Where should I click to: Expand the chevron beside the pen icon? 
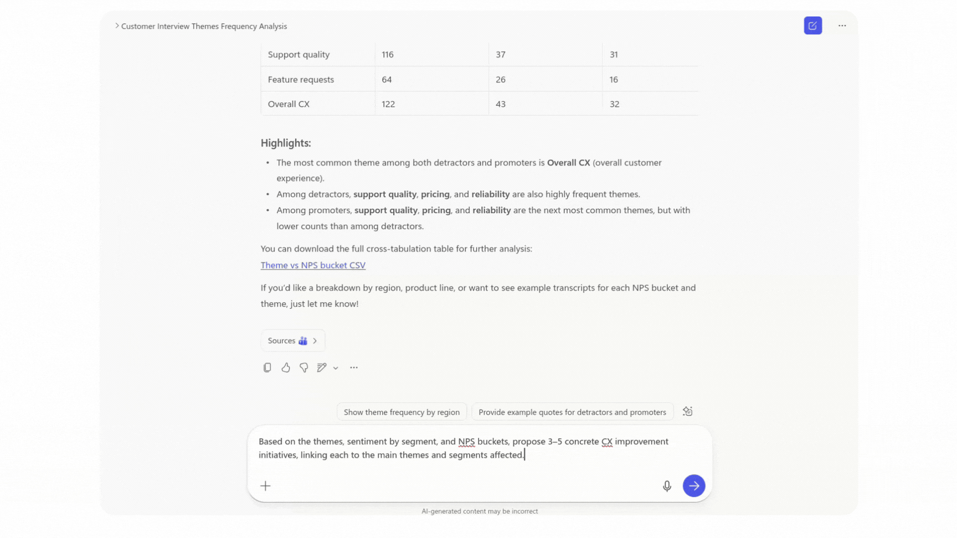point(336,368)
